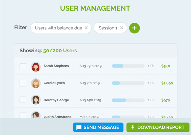Remove the 'Users with balance due' filter

point(86,28)
